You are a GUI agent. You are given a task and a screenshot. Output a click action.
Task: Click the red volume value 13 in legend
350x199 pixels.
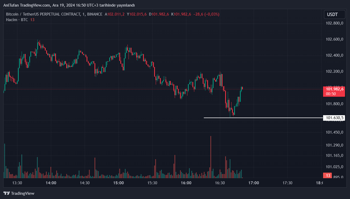pyautogui.click(x=32, y=20)
